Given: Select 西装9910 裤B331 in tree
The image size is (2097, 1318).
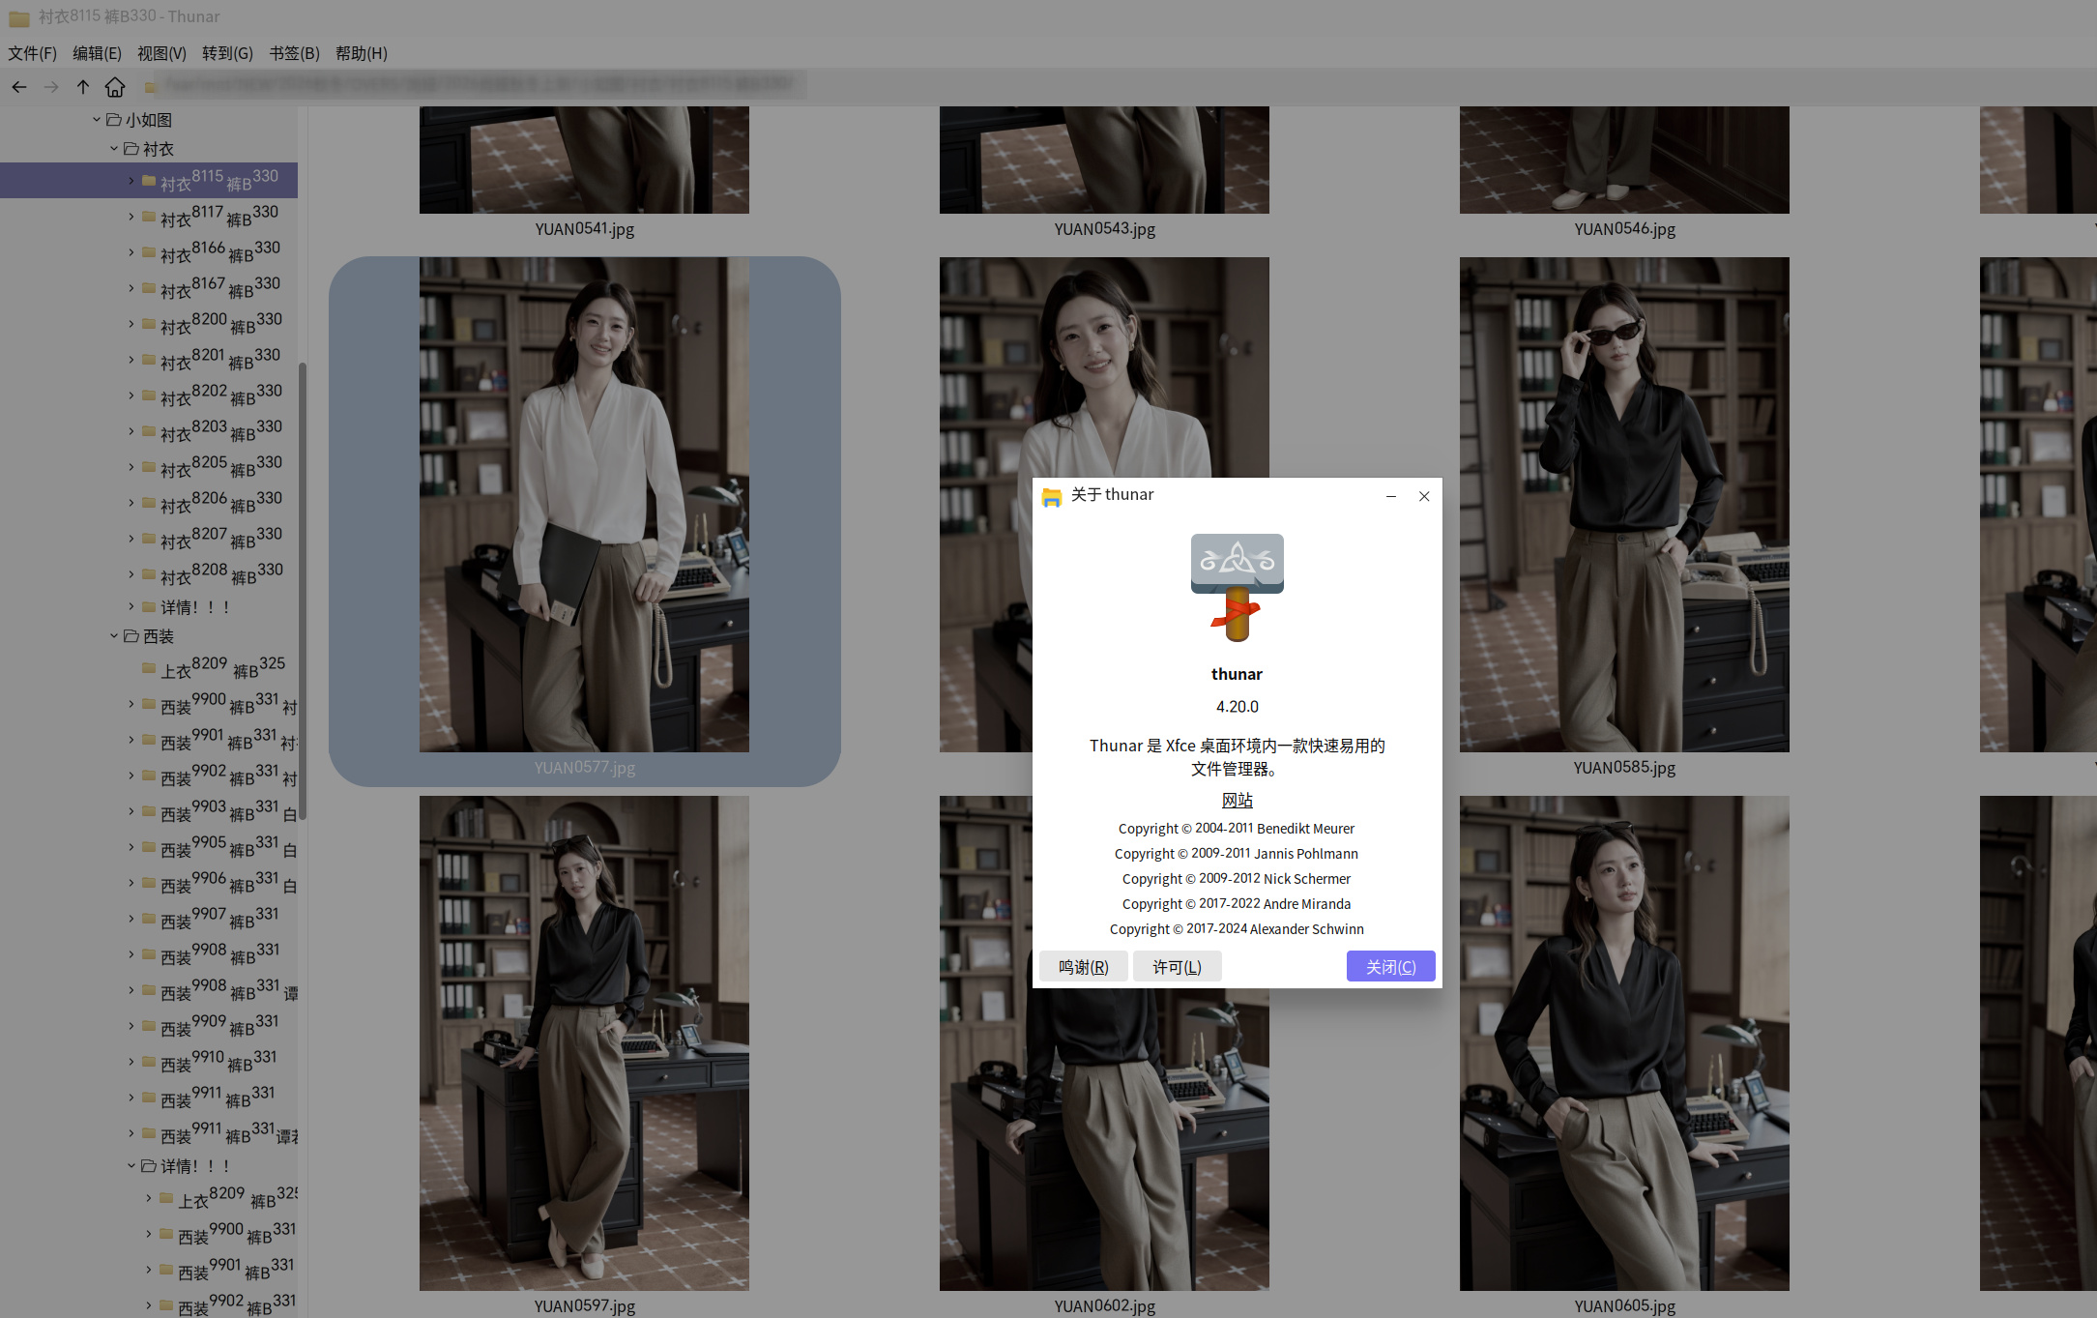Looking at the screenshot, I should [218, 1062].
